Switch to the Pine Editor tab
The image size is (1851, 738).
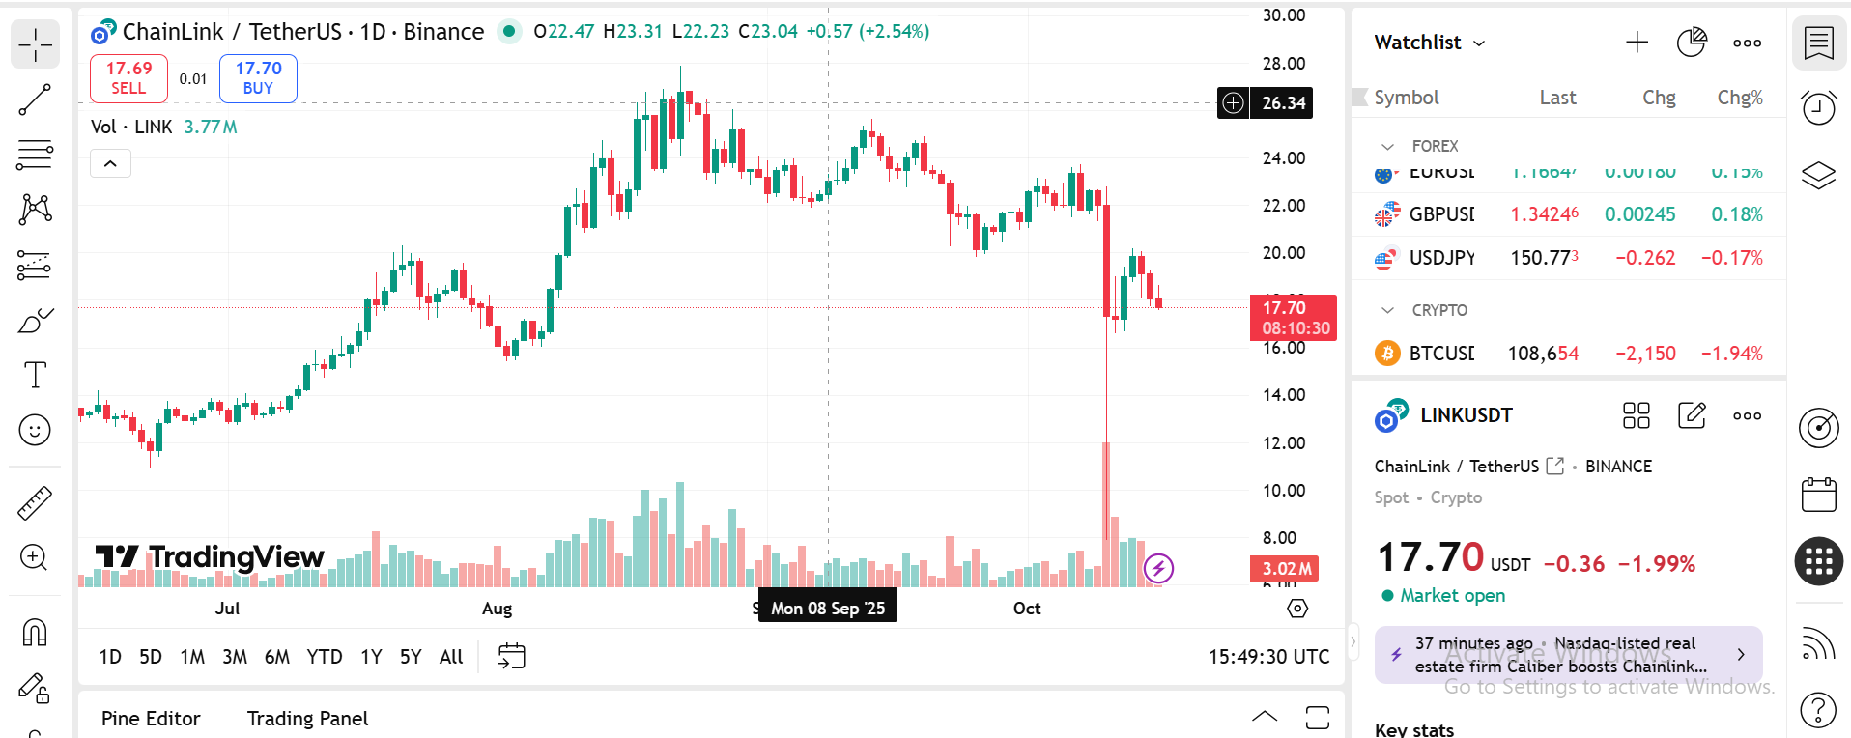tap(151, 719)
